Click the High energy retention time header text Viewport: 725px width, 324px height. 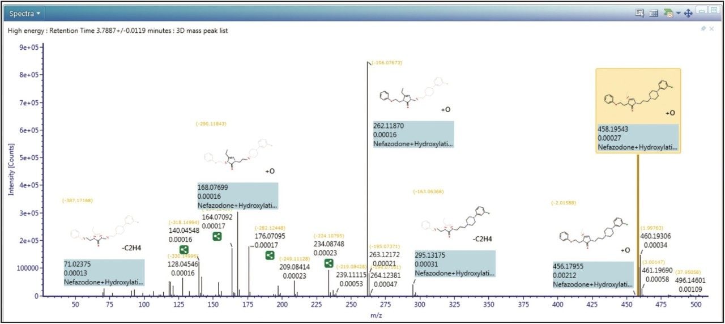tap(118, 30)
